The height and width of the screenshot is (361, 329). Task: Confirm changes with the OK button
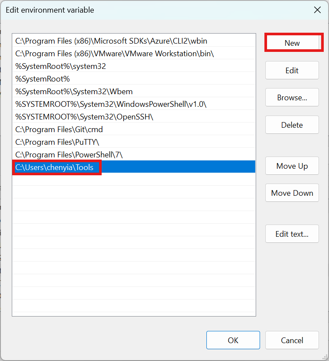pos(233,340)
